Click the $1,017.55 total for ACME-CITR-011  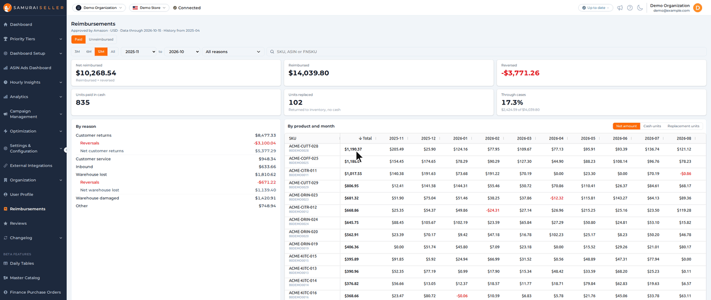click(x=353, y=173)
